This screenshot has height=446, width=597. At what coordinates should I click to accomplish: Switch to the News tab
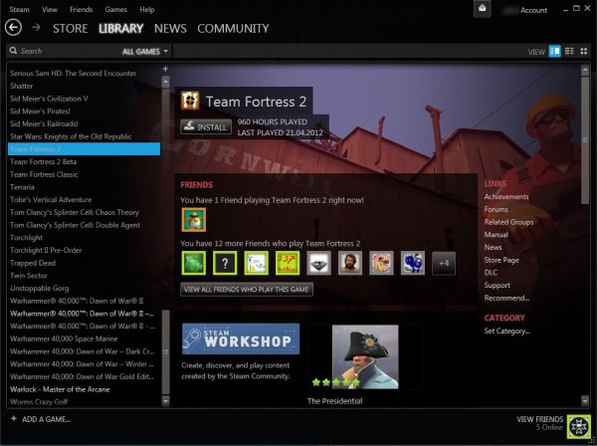tap(170, 28)
